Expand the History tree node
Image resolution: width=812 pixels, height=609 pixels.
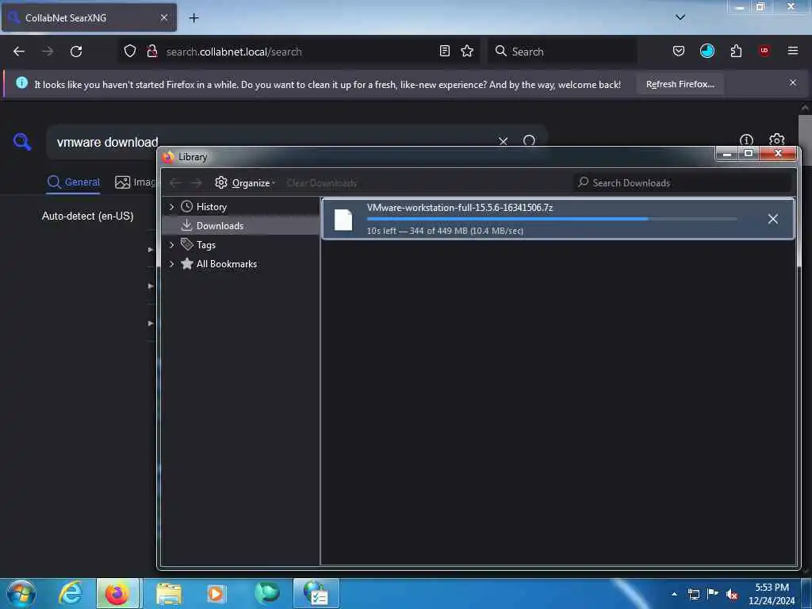tap(171, 207)
